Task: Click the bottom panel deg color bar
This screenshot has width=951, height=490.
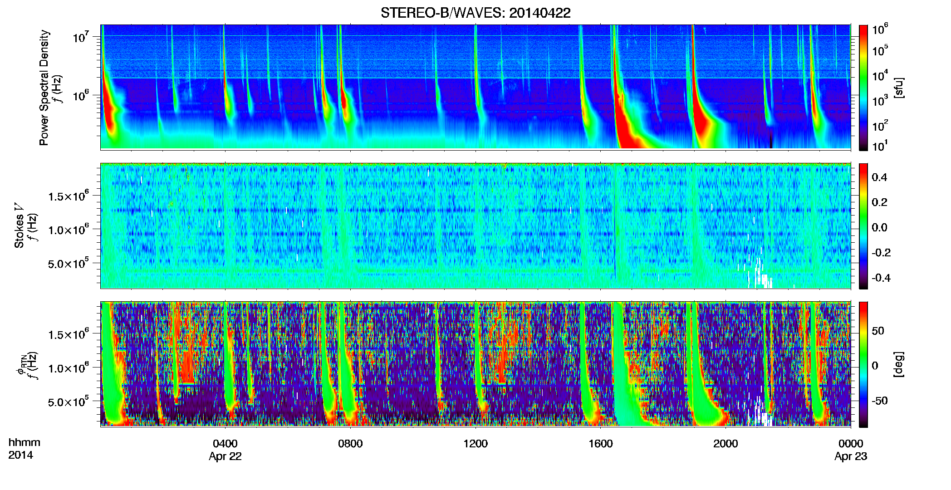Action: click(x=863, y=364)
